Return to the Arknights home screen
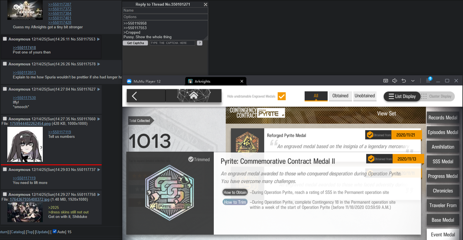Viewport: 463px width, 240px height. click(194, 96)
